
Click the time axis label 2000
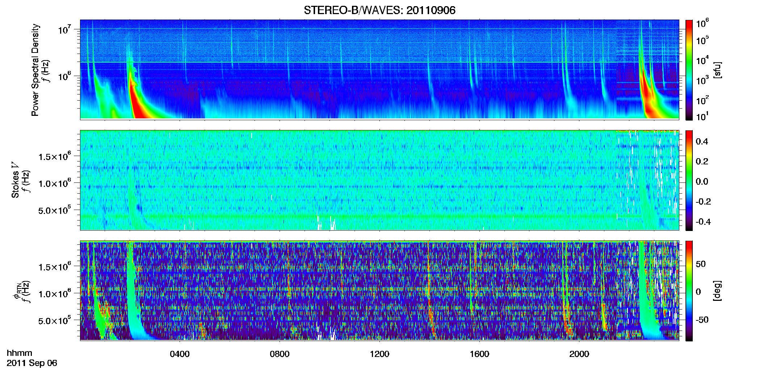click(579, 354)
